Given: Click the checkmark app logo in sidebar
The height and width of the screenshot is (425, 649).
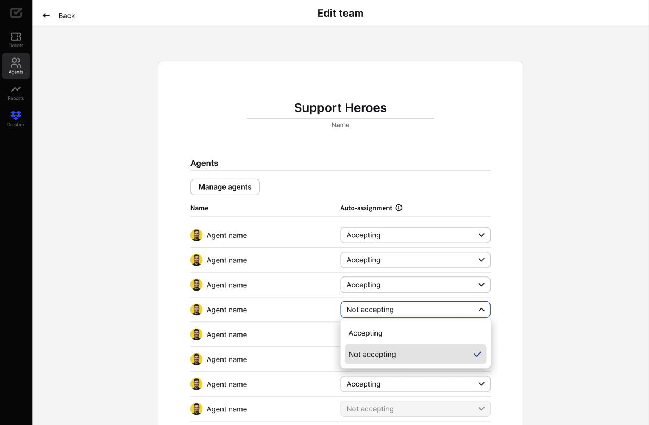Looking at the screenshot, I should (16, 13).
